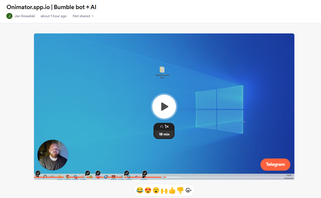Click Jan Kowalski's green avatar
The height and width of the screenshot is (198, 321).
[9, 16]
